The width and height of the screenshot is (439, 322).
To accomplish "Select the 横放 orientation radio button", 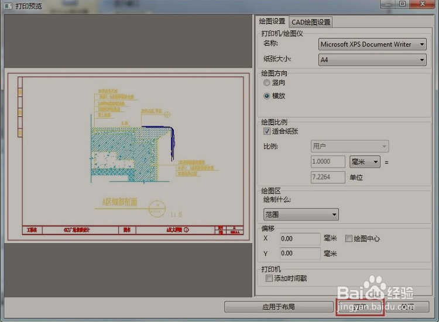I will (267, 96).
